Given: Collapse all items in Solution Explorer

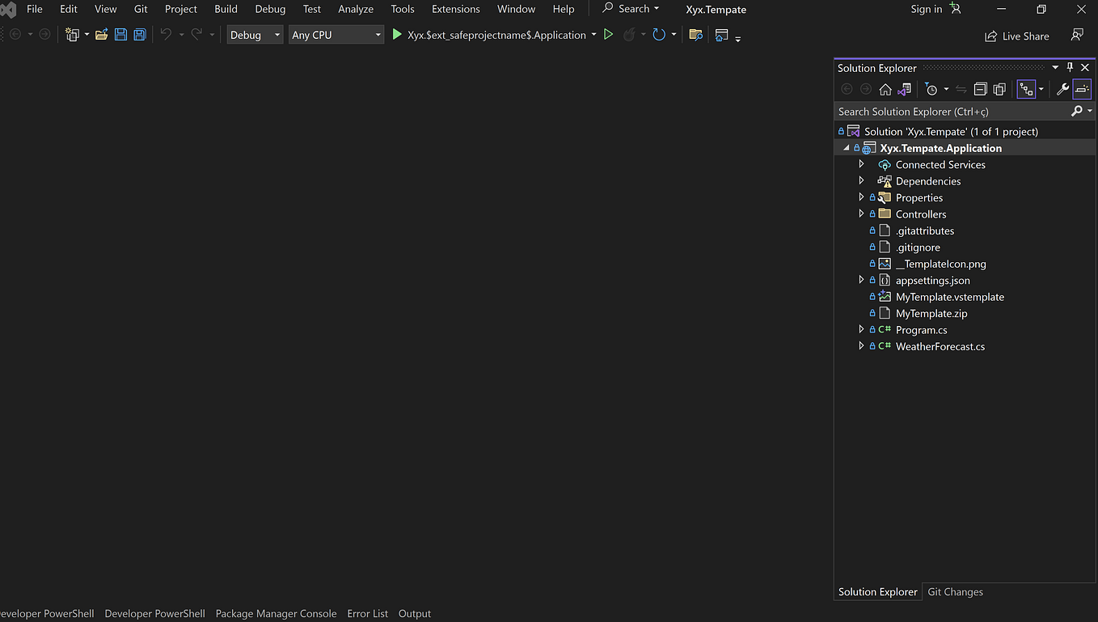Looking at the screenshot, I should pyautogui.click(x=980, y=89).
